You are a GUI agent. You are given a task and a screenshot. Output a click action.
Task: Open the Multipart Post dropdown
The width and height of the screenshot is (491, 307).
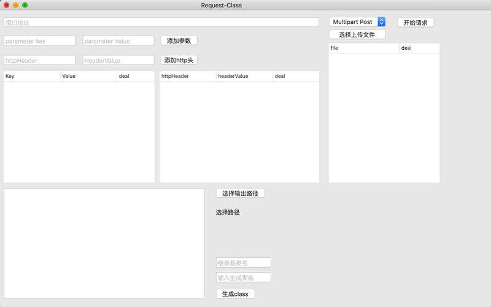[x=357, y=22]
